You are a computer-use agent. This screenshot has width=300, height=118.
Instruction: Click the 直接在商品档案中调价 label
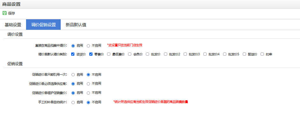[x=51, y=46]
